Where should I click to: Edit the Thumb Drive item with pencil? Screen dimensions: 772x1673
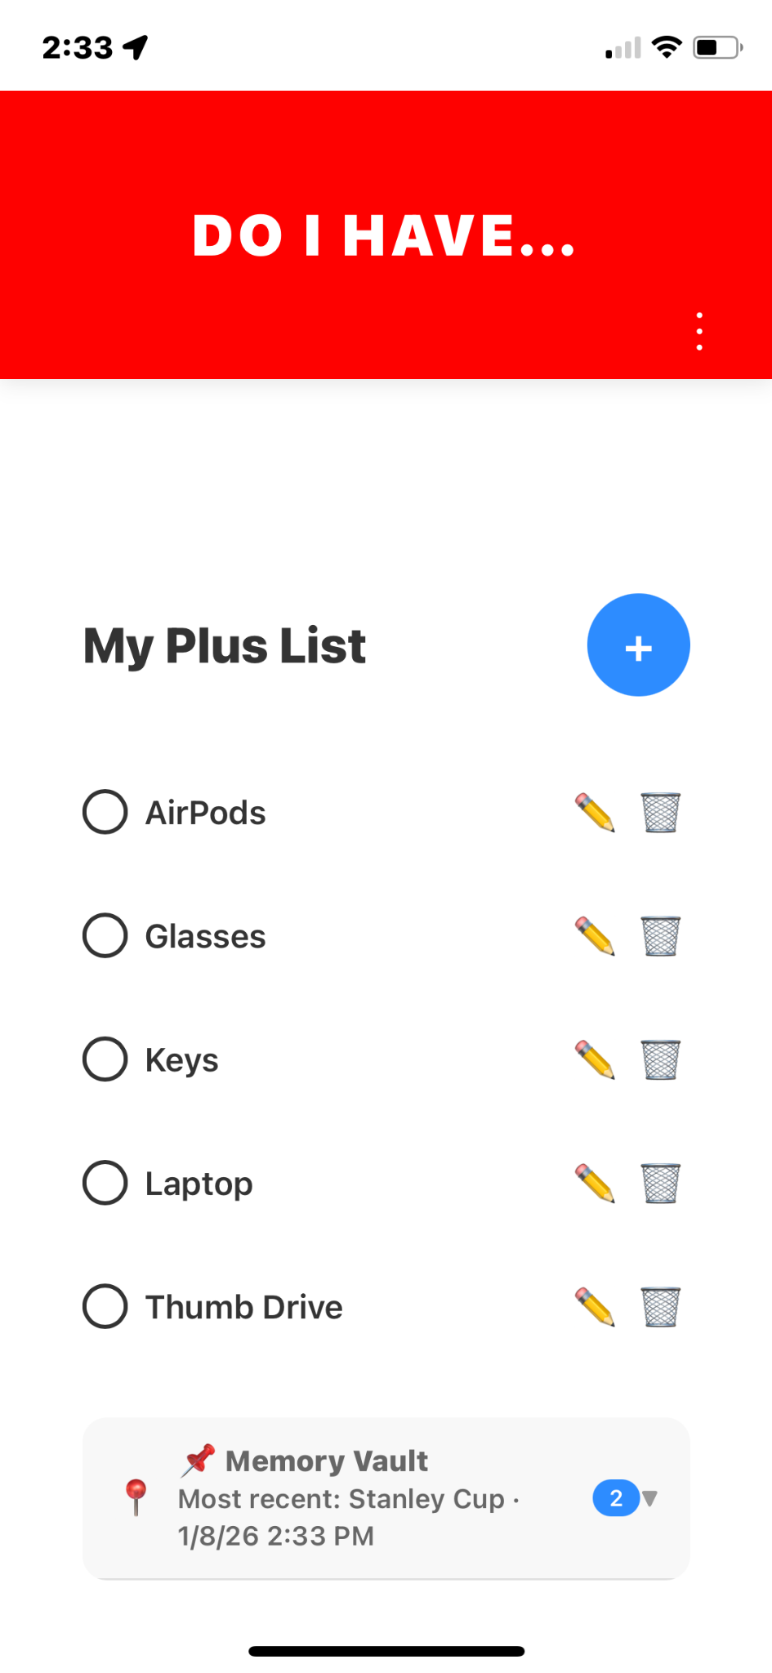(595, 1306)
